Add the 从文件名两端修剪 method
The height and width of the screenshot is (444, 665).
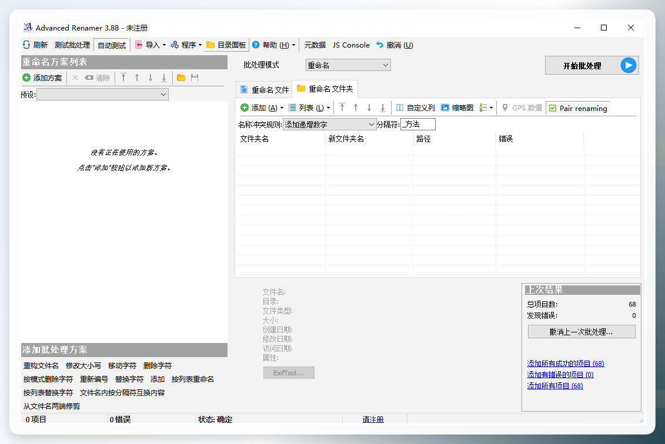51,406
